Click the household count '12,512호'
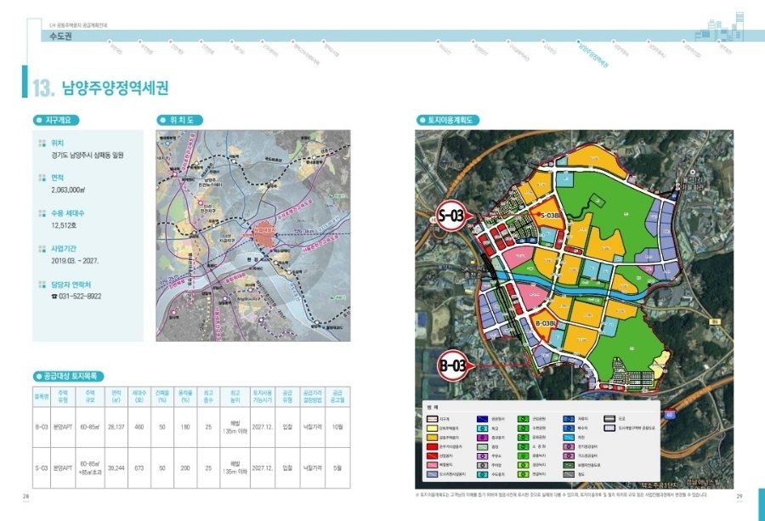 coord(64,226)
